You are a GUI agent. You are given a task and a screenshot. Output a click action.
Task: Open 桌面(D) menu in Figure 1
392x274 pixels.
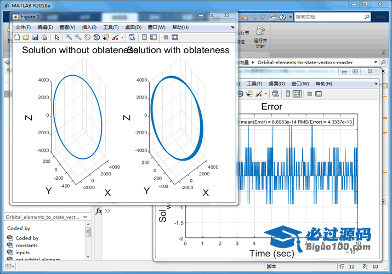click(x=133, y=27)
